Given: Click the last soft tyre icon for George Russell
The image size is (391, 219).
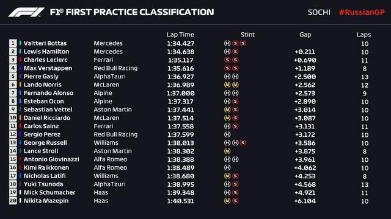Looking at the screenshot, I should [x=243, y=143].
